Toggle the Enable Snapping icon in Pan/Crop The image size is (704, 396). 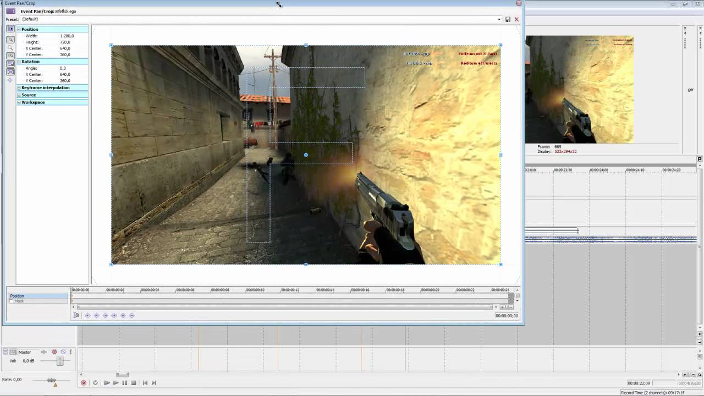(10, 56)
